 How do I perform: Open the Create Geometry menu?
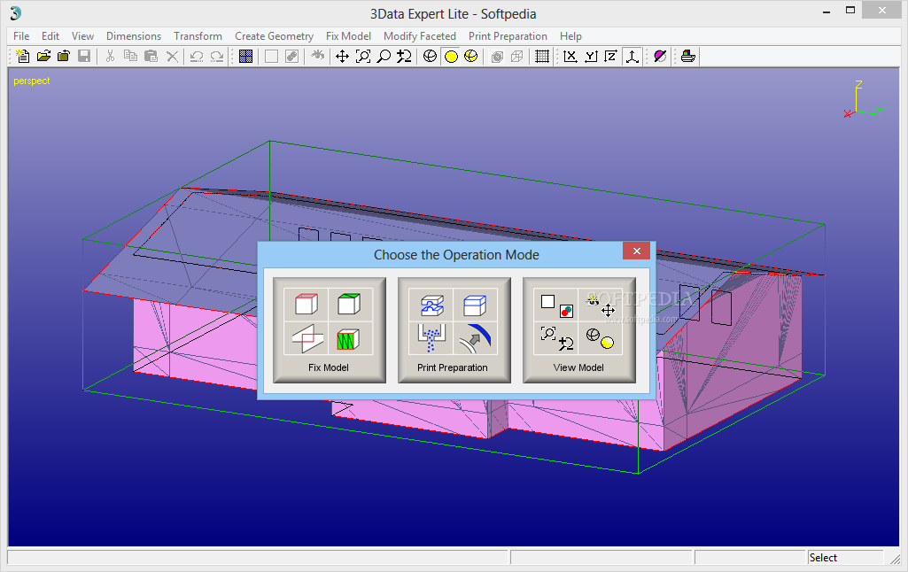pyautogui.click(x=274, y=36)
